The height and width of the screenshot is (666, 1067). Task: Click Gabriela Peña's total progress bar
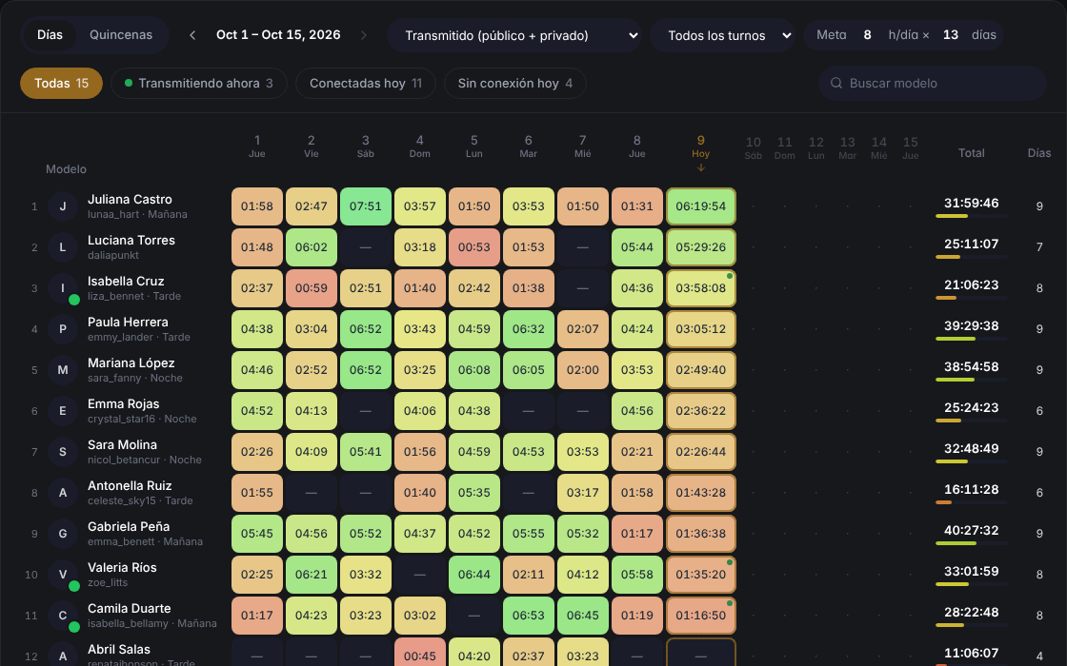971,543
